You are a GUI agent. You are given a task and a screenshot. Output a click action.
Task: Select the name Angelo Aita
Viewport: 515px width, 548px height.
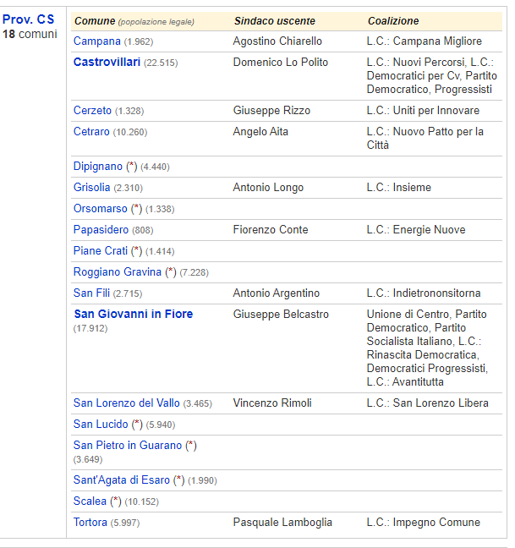(260, 132)
